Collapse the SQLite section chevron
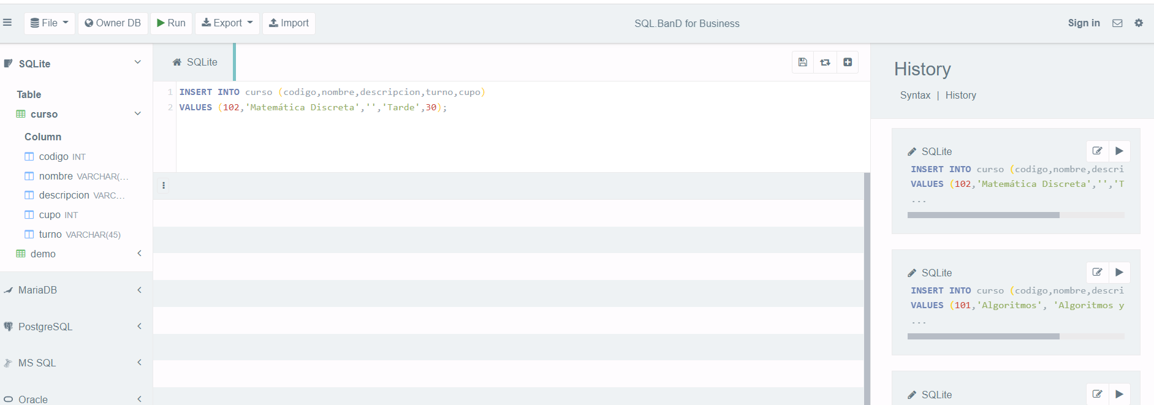 (138, 62)
